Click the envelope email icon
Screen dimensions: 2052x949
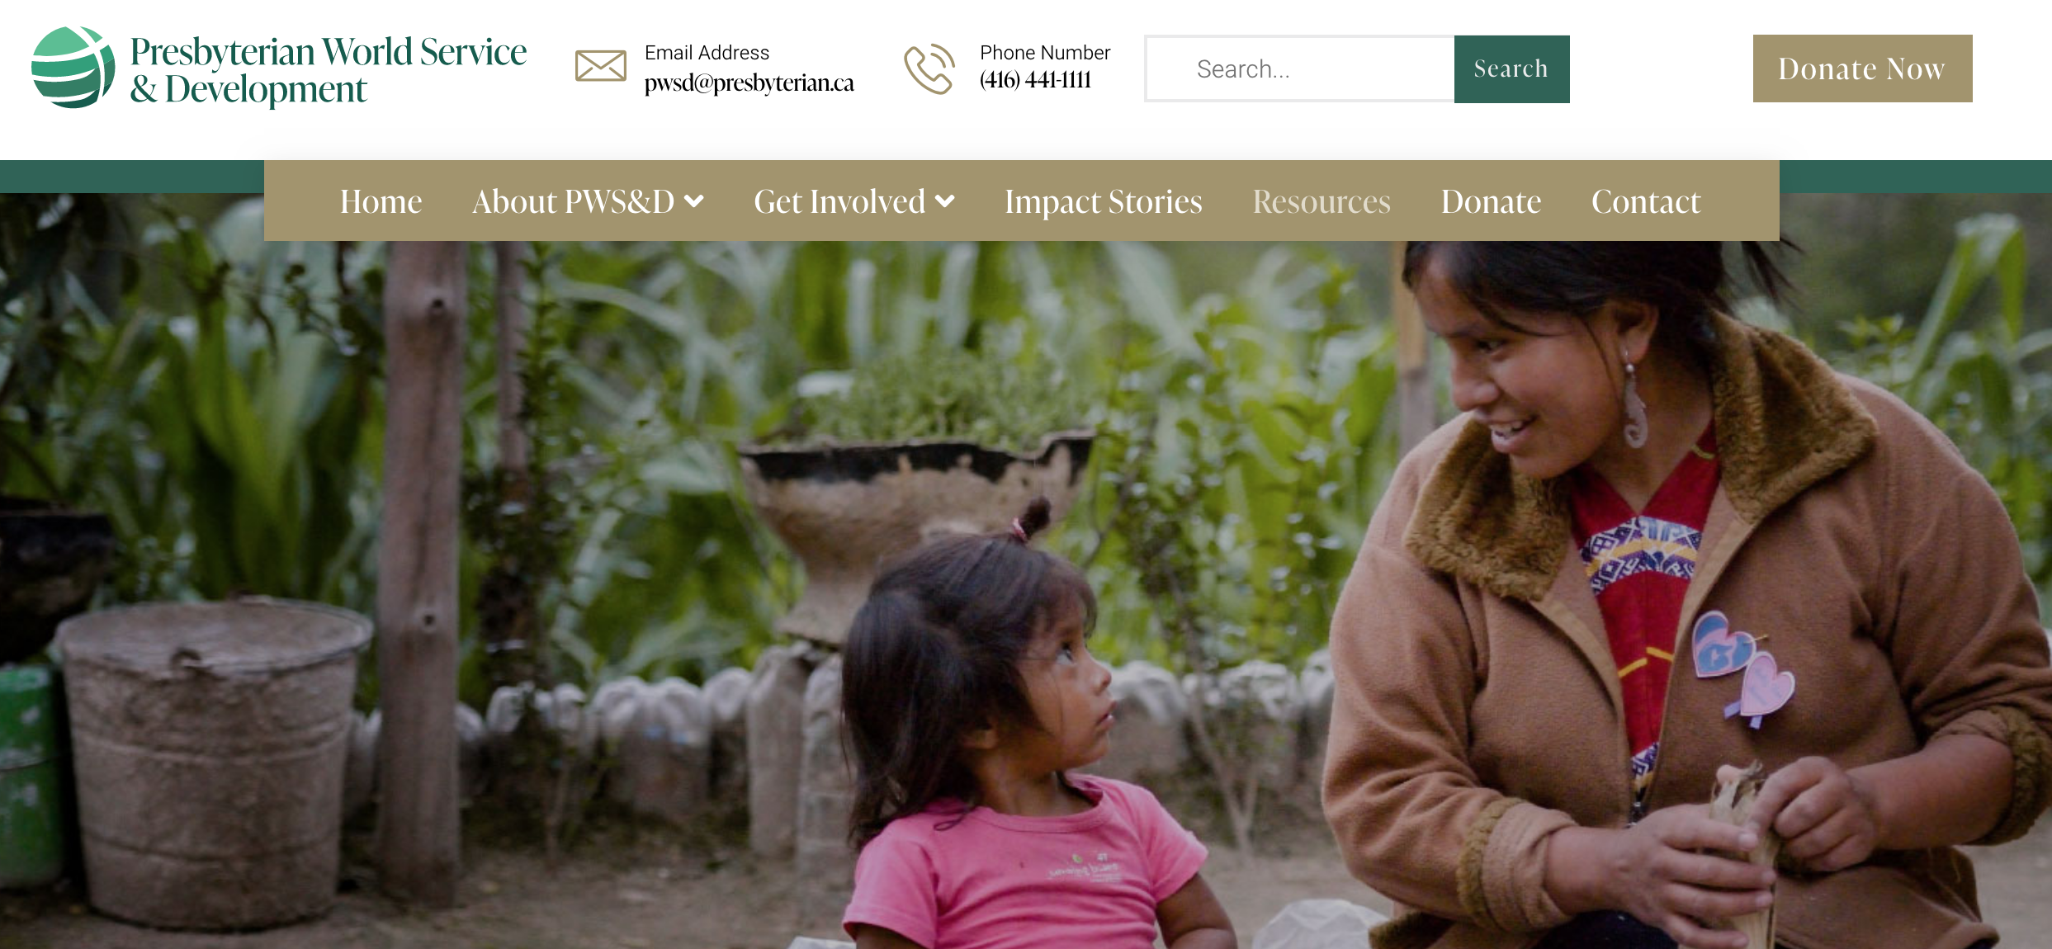point(600,66)
